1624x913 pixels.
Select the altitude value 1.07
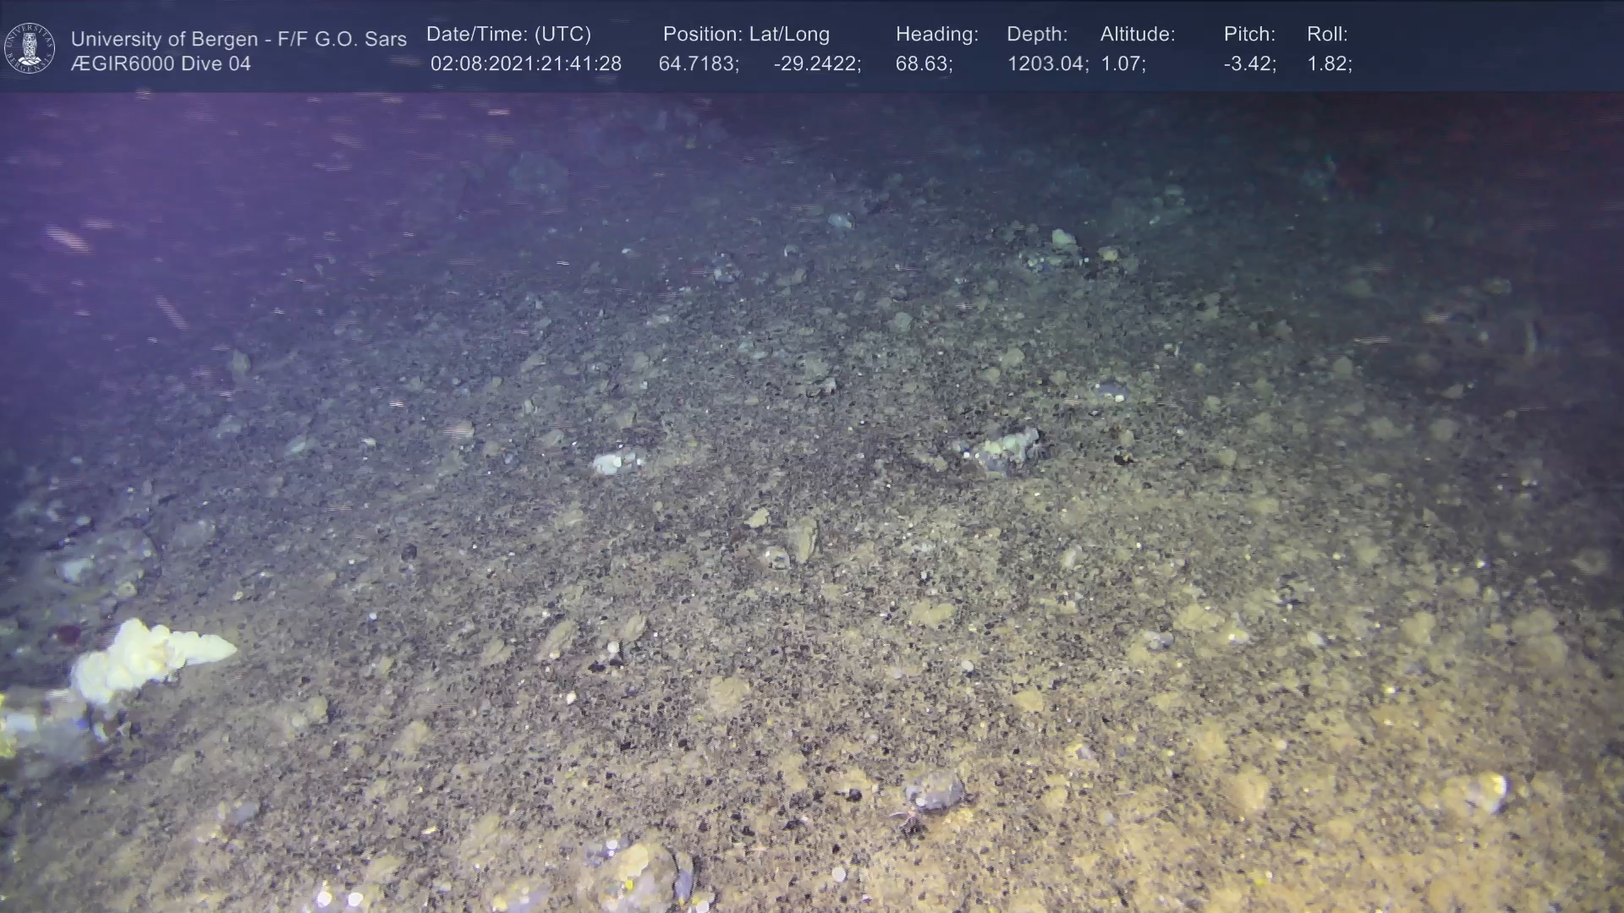1122,64
